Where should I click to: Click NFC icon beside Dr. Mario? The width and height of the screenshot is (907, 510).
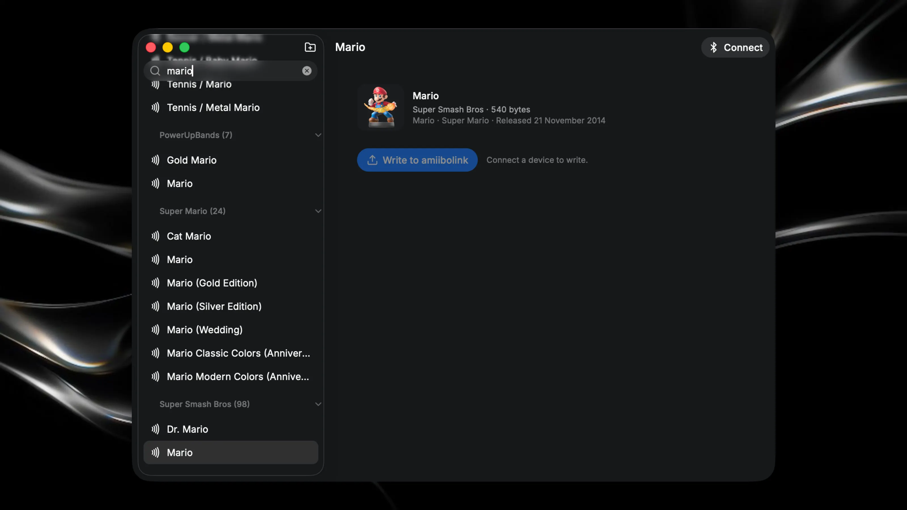tap(155, 429)
